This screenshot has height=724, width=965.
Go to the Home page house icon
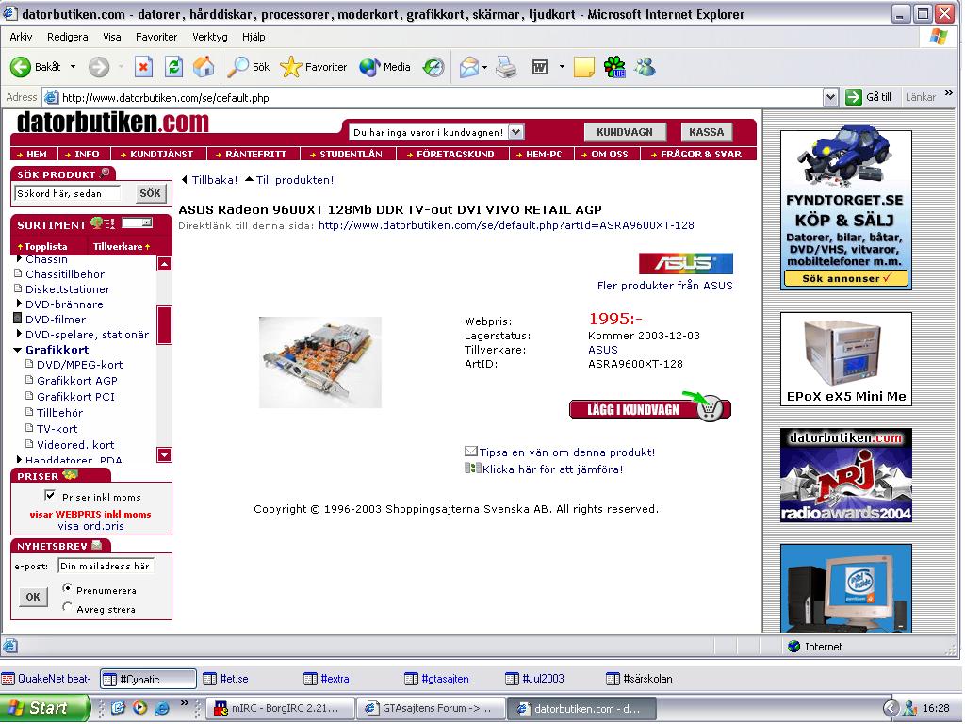pyautogui.click(x=204, y=67)
